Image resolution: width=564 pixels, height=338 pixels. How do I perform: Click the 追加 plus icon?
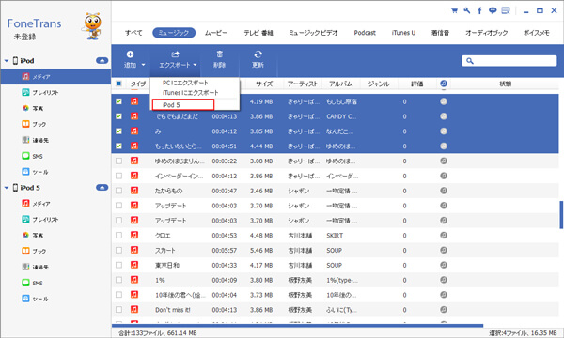tap(131, 54)
